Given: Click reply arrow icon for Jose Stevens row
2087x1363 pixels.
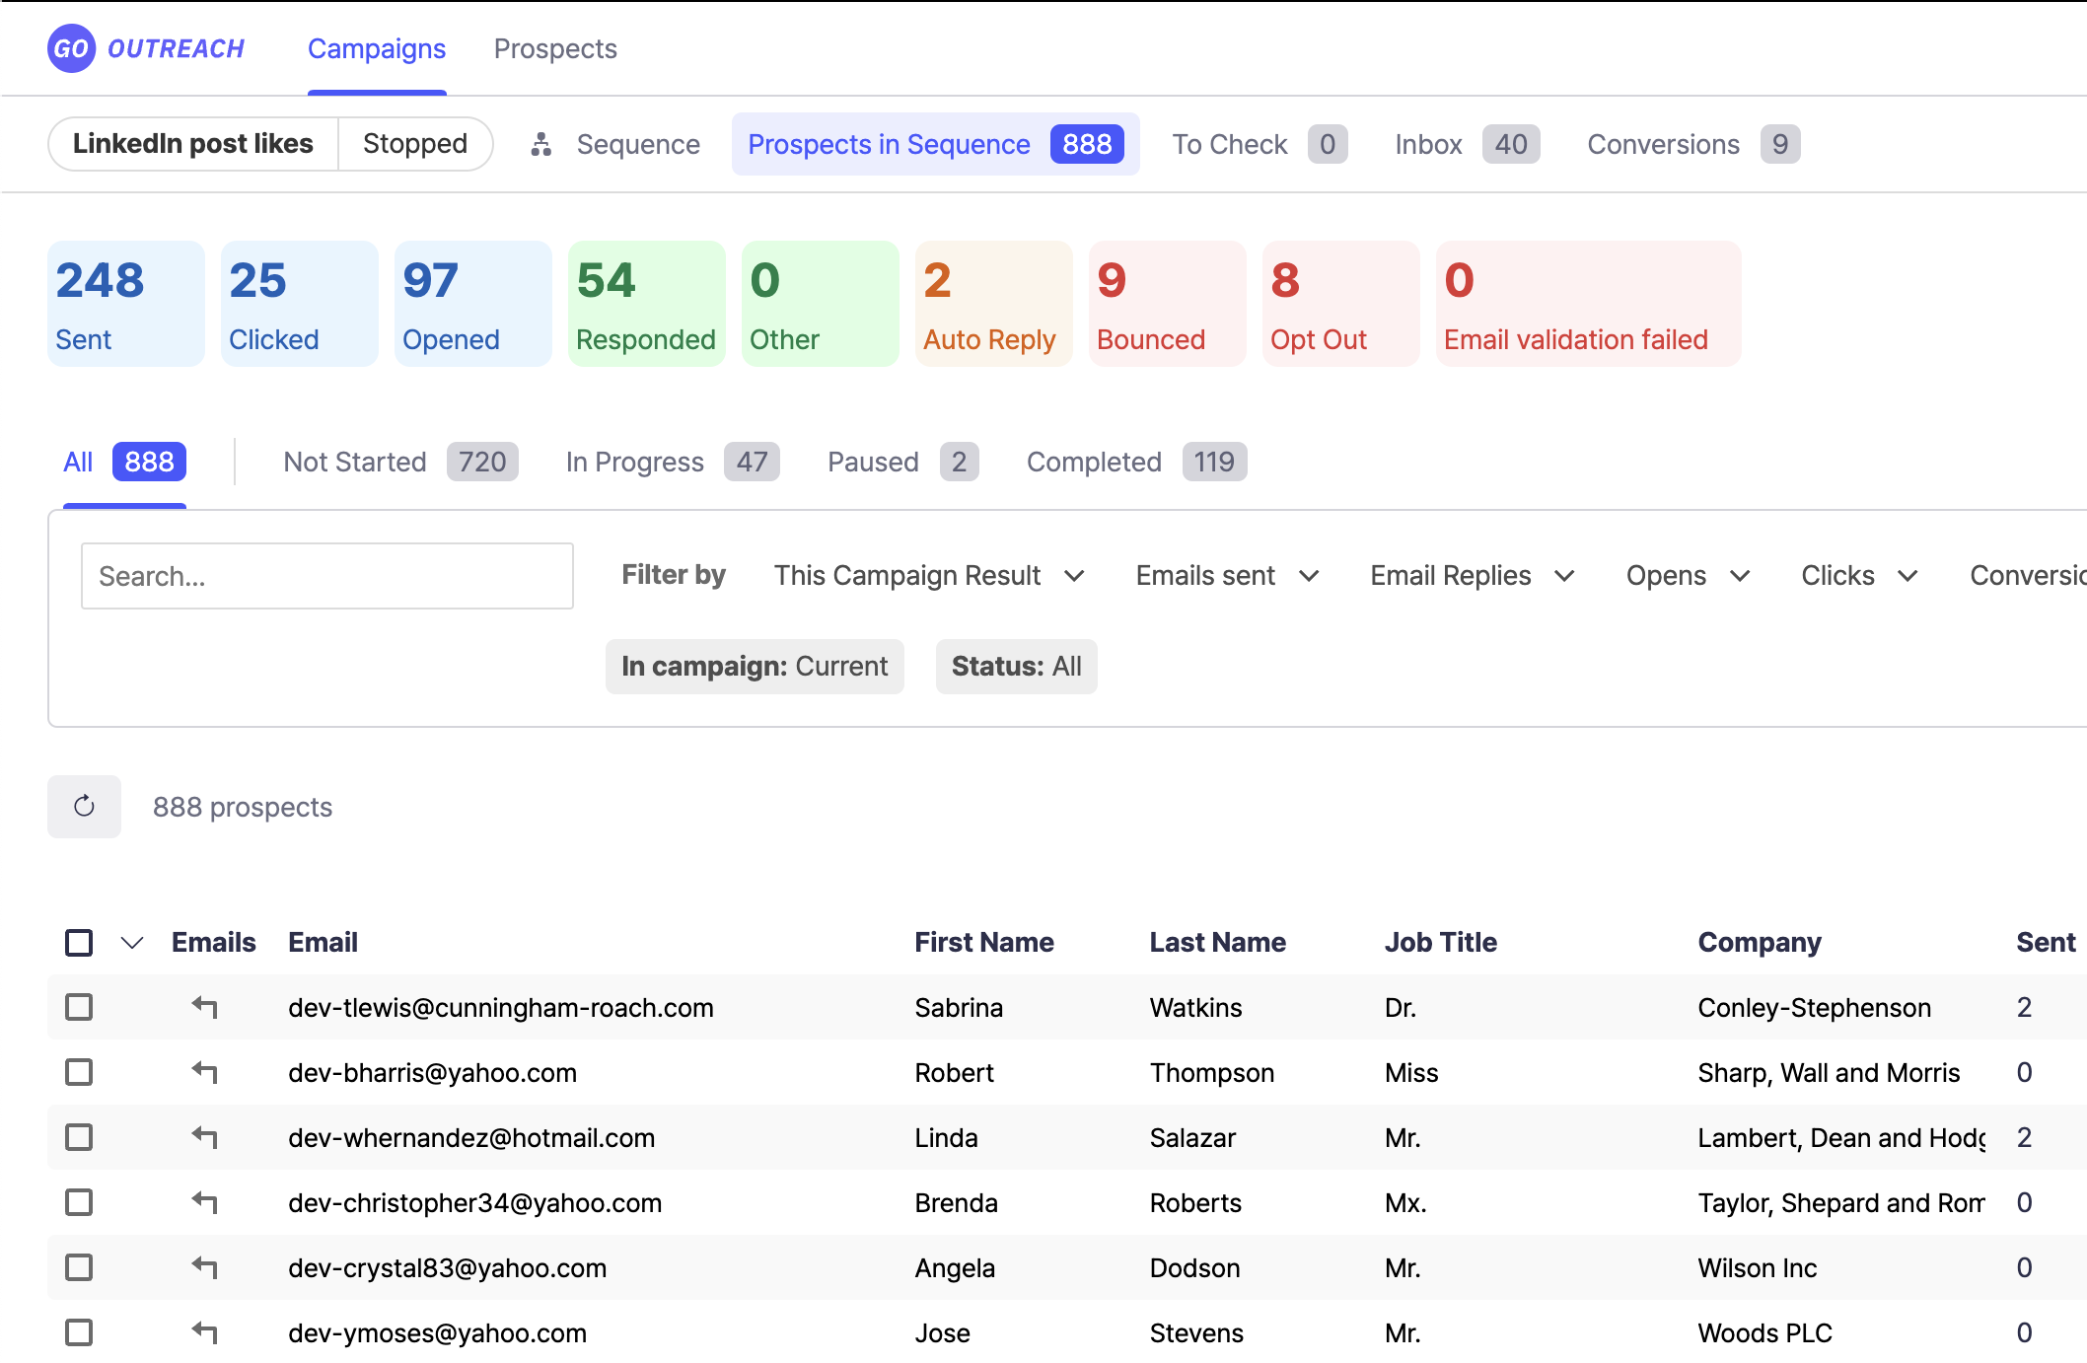Looking at the screenshot, I should pos(204,1332).
